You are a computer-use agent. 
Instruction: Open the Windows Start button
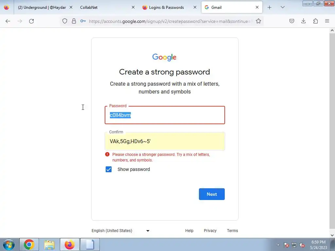click(9, 244)
